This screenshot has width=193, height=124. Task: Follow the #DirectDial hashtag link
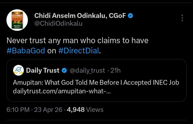(78, 51)
